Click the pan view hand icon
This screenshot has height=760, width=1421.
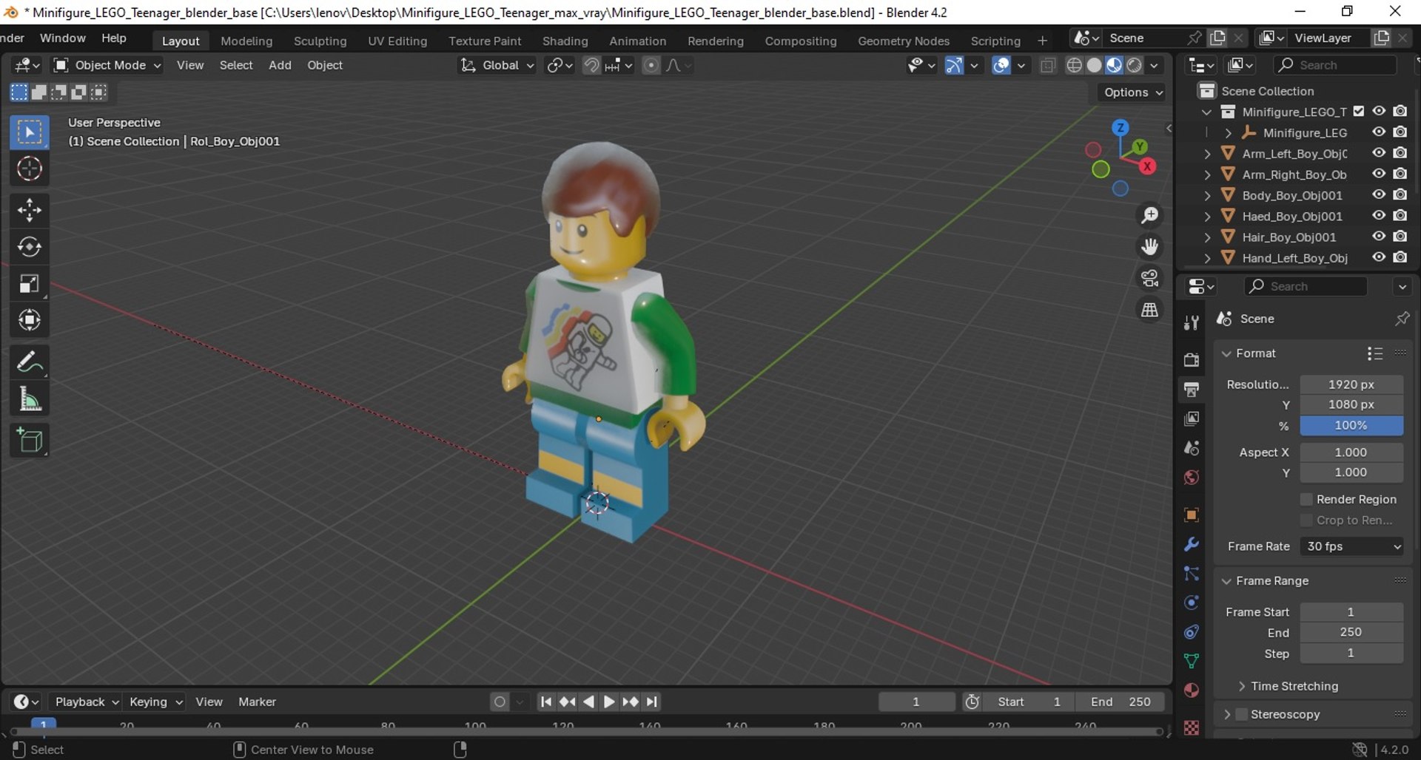pyautogui.click(x=1149, y=247)
